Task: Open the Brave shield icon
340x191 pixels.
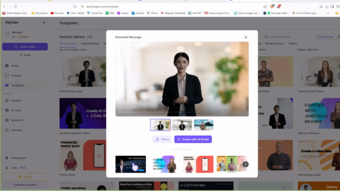Action: click(272, 6)
